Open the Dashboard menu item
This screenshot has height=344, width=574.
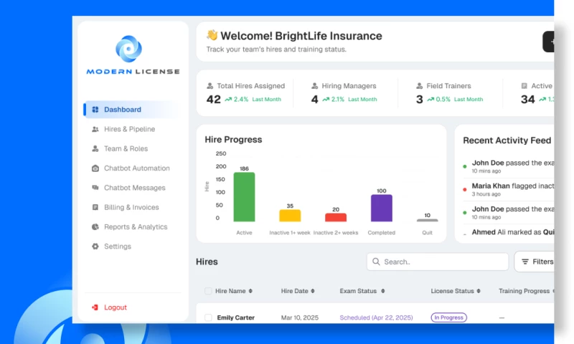coord(132,110)
